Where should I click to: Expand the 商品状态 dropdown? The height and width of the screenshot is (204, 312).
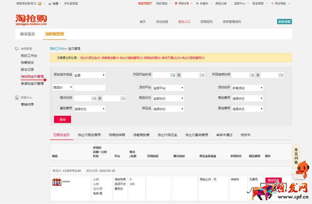point(168,99)
